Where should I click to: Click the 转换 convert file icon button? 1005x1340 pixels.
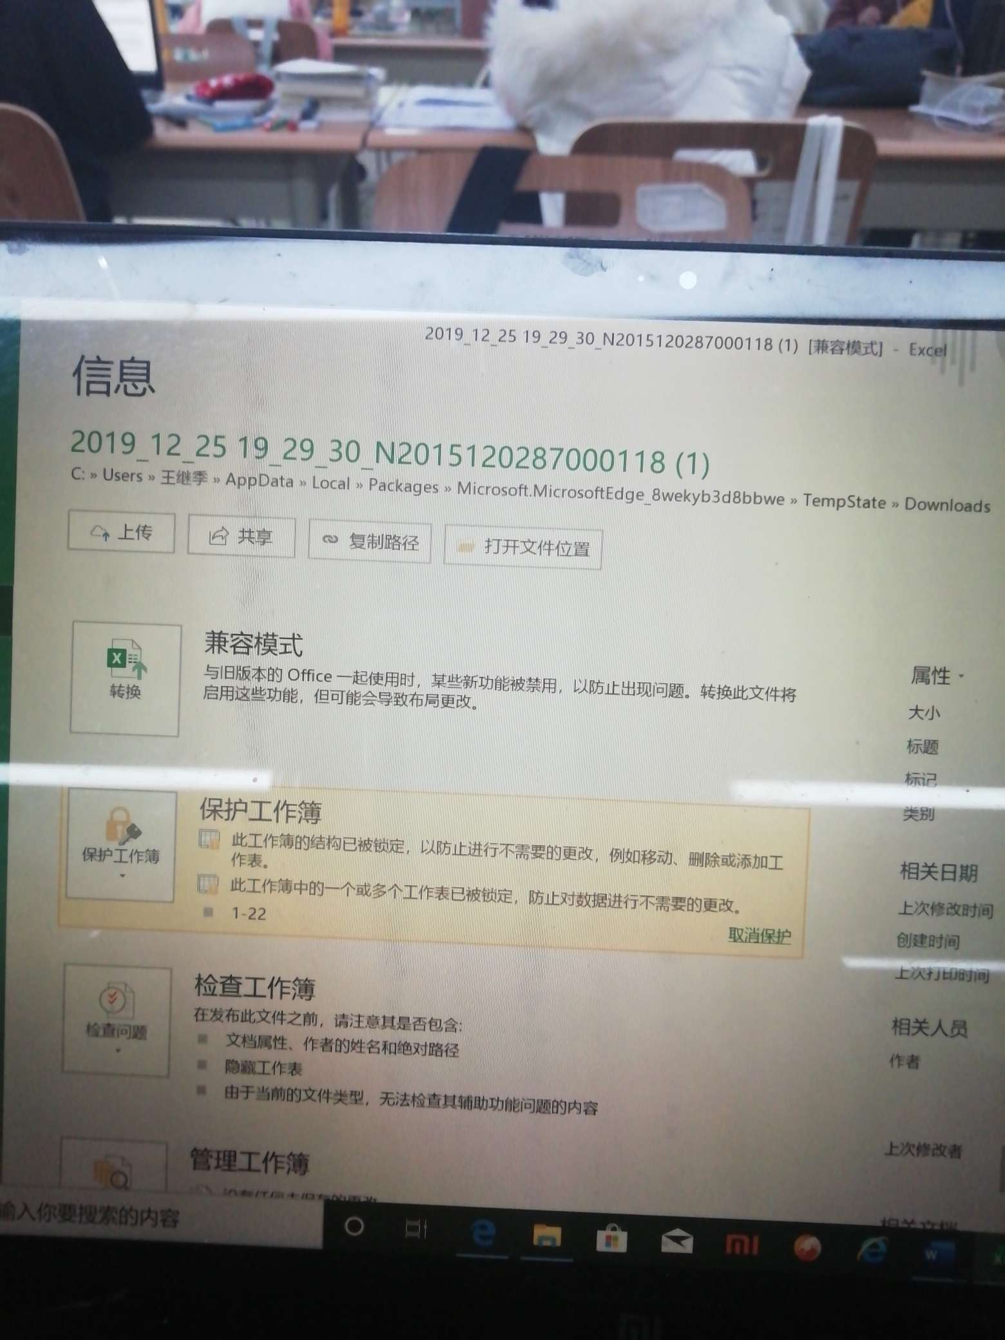pos(126,679)
